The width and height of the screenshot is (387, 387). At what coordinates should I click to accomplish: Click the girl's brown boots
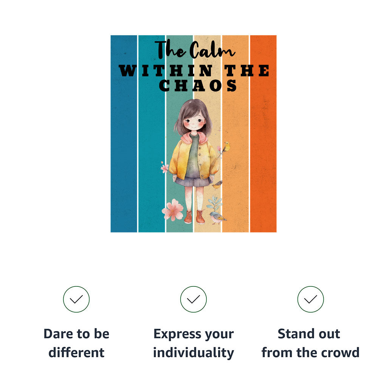(x=194, y=217)
